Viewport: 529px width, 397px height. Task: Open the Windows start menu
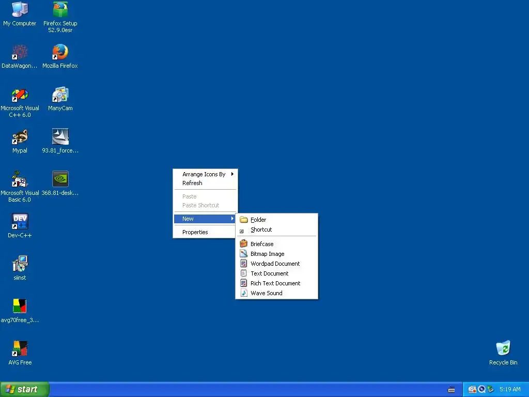(24, 389)
